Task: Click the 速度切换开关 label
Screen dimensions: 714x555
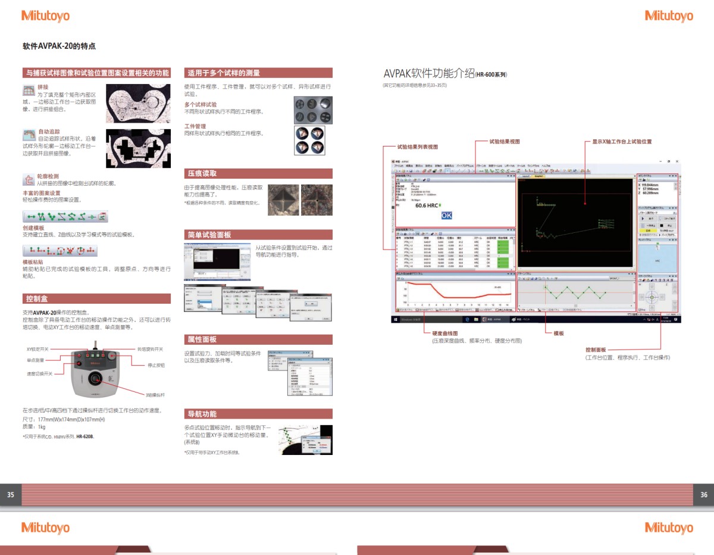Action: pos(39,373)
